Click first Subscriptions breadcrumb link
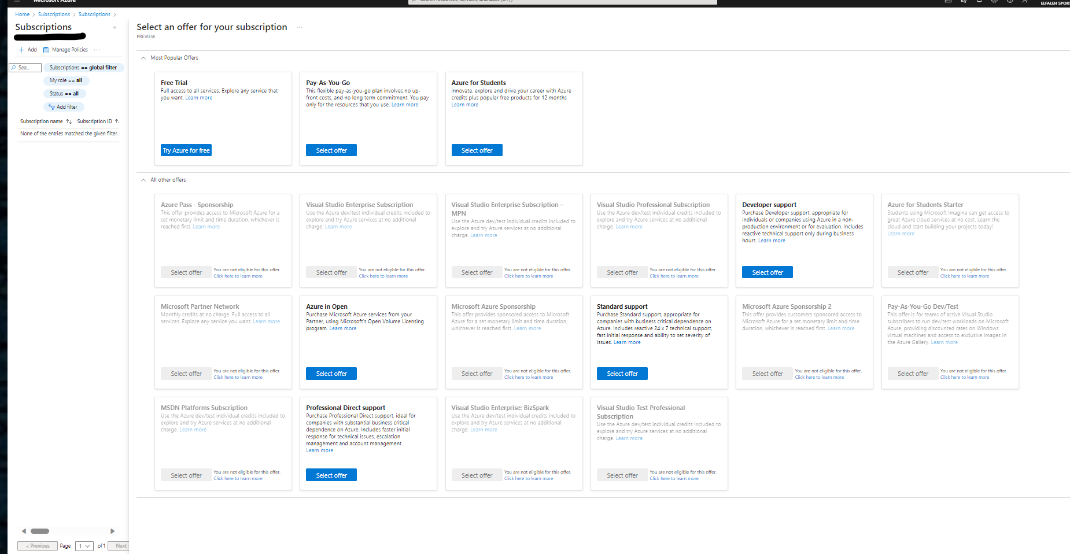1070x554 pixels. point(54,14)
